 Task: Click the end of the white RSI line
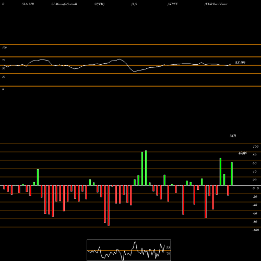(x=231, y=64)
